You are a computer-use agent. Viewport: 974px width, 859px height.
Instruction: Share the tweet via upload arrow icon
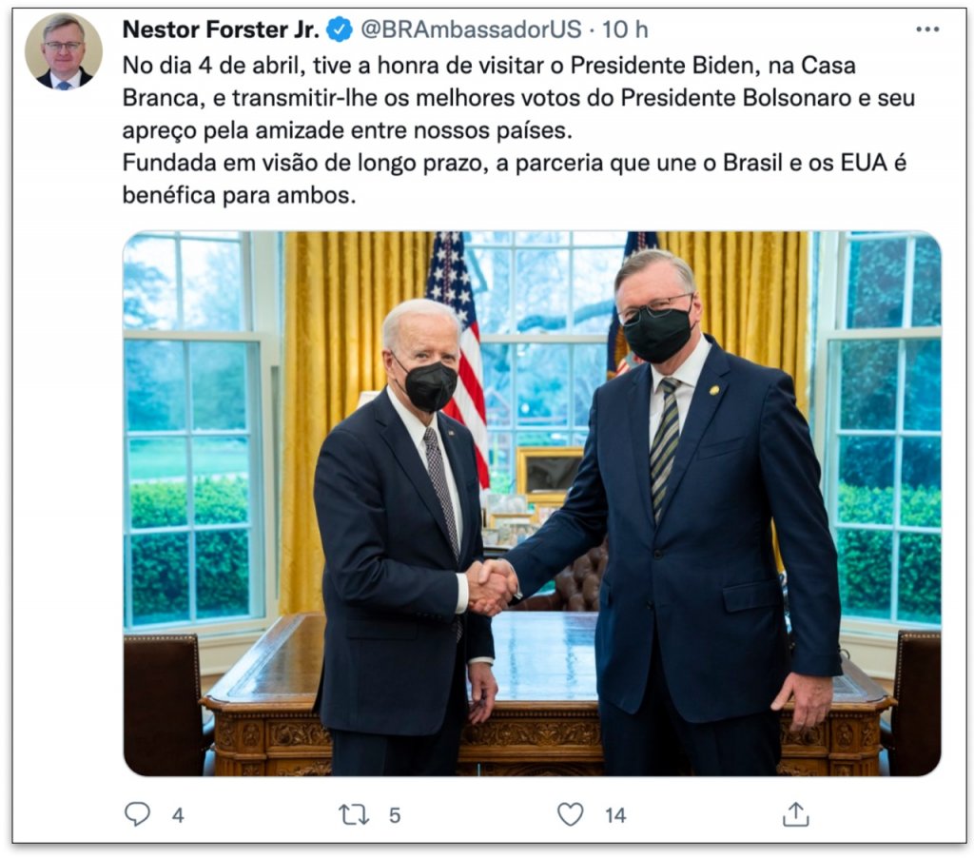[x=796, y=813]
